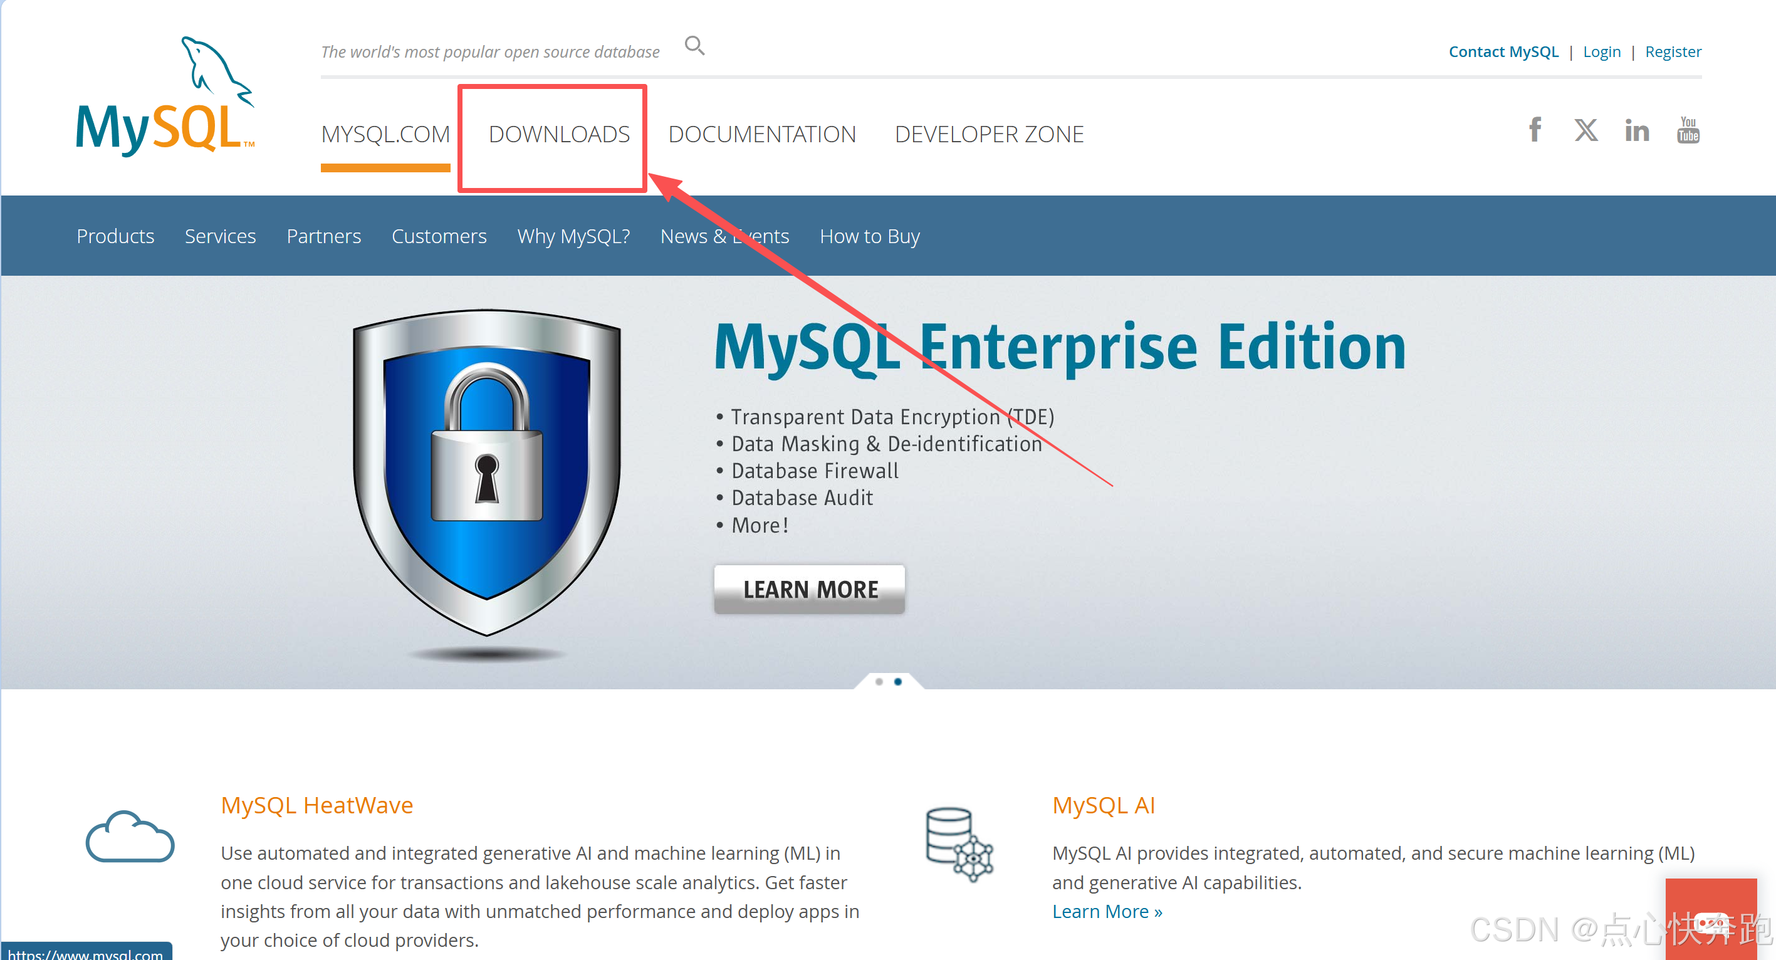Click the MySQL dolphin logo

point(165,96)
